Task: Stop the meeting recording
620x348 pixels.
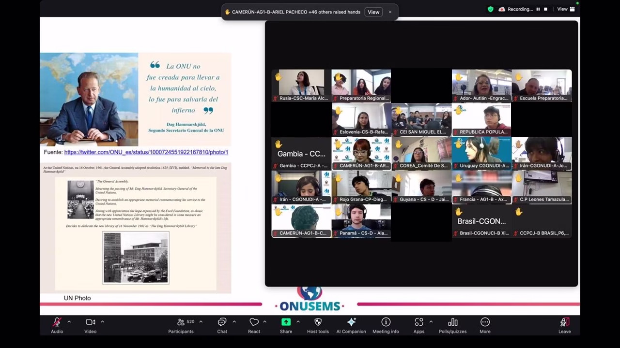Action: pyautogui.click(x=545, y=9)
